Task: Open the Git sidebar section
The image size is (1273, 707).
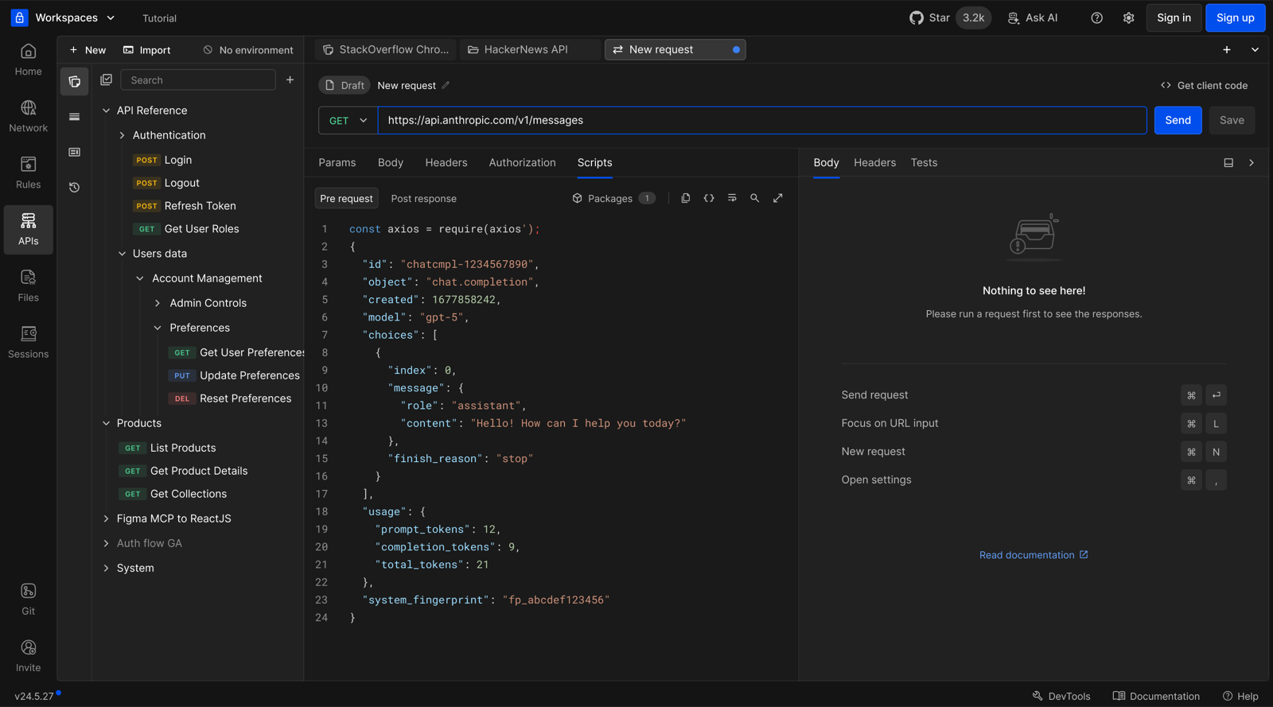Action: tap(28, 600)
